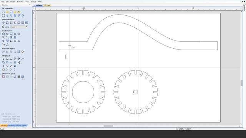Draw Polygon tool

tap(15, 34)
